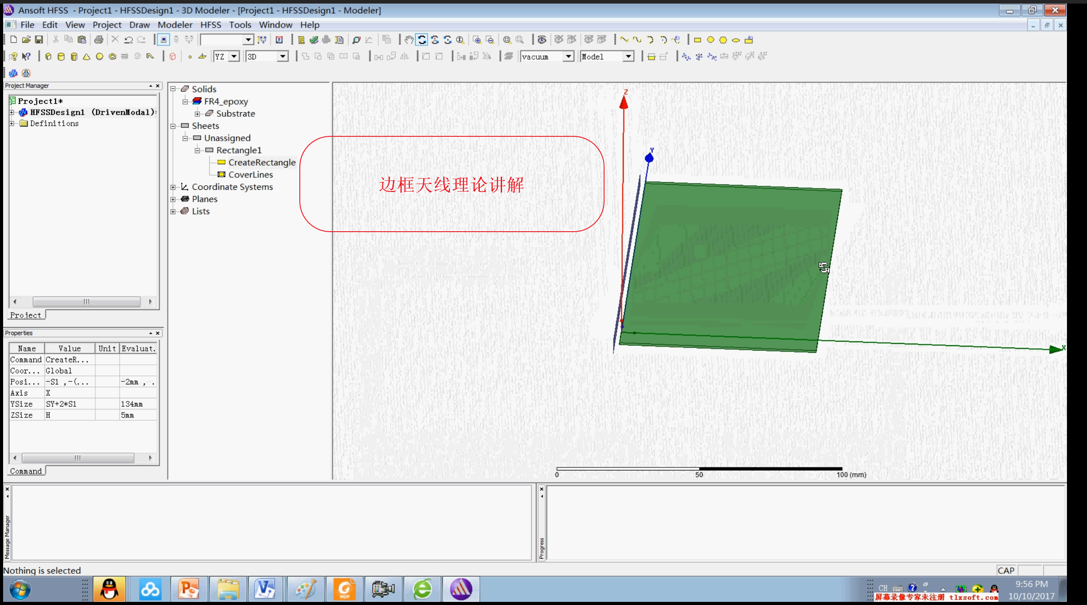
Task: Click the zoom in area magnifier icon
Action: pos(477,40)
